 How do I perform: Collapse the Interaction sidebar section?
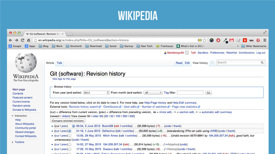pyautogui.click(x=12, y=116)
